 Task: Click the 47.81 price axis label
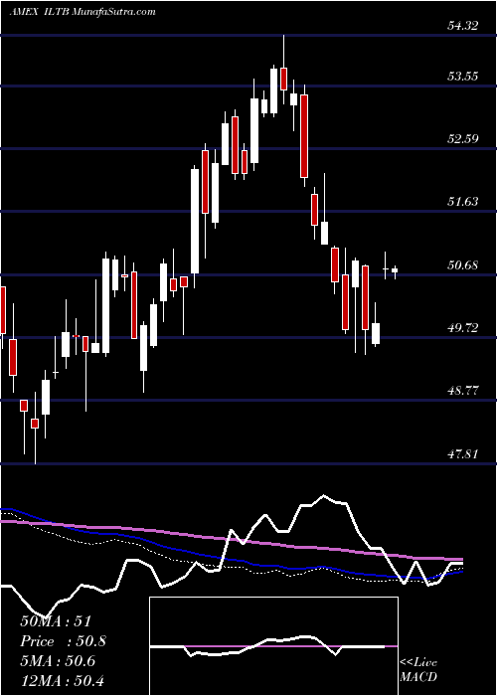pos(463,454)
